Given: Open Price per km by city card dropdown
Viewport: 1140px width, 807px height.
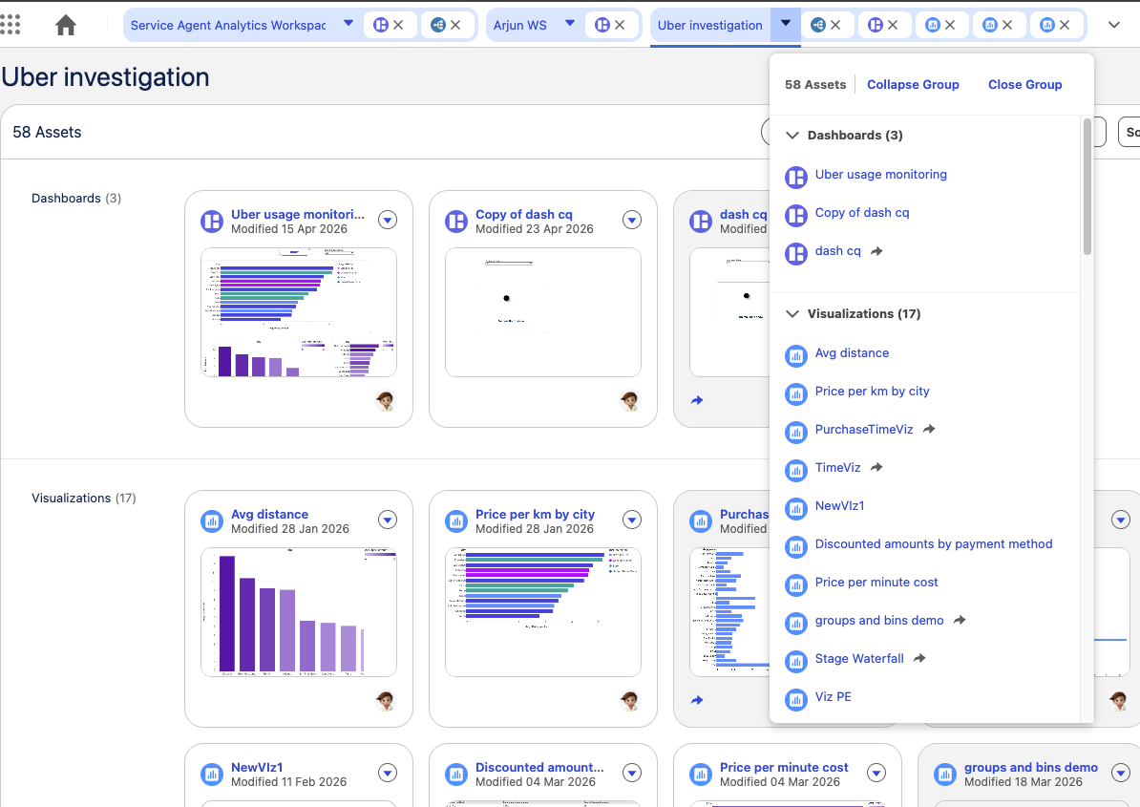Looking at the screenshot, I should [x=632, y=520].
